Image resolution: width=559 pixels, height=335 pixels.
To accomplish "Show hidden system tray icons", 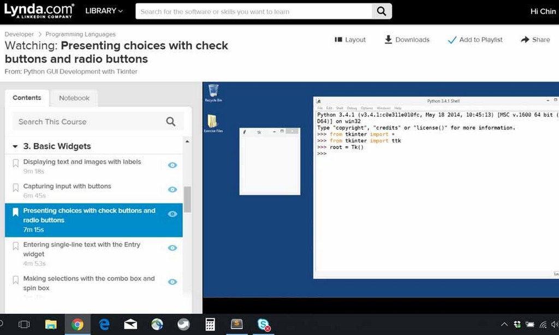I will pos(504,324).
